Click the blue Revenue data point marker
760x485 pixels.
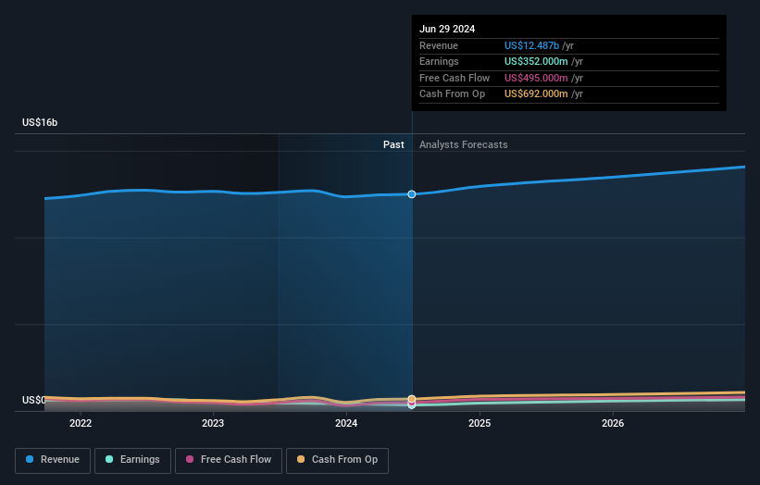click(412, 194)
